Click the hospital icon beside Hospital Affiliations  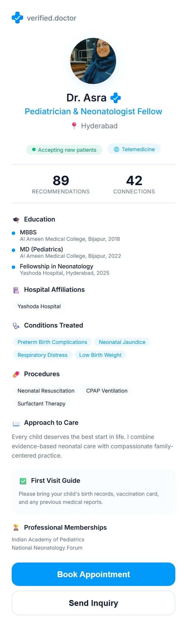point(16,289)
